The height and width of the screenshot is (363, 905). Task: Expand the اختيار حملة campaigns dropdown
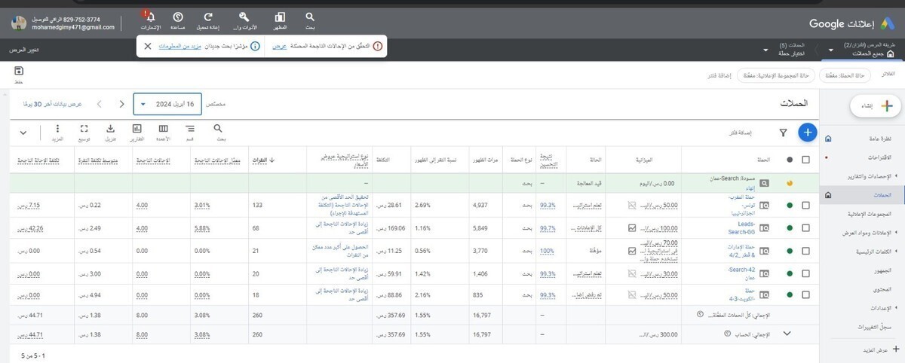coord(767,50)
